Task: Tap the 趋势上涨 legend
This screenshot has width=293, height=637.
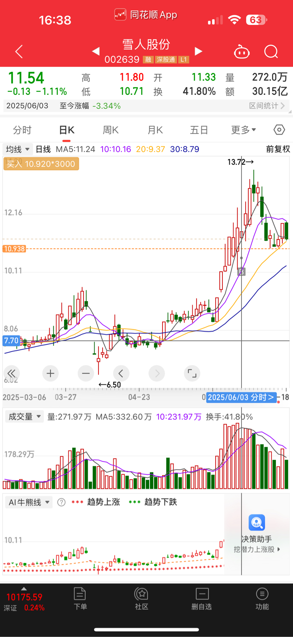Action: (x=96, y=502)
